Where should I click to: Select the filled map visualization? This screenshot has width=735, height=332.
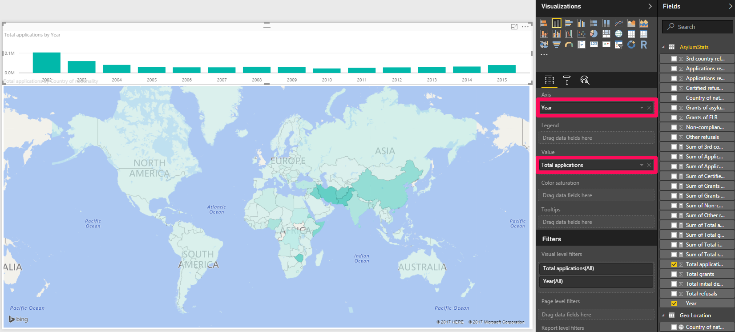pyautogui.click(x=544, y=45)
